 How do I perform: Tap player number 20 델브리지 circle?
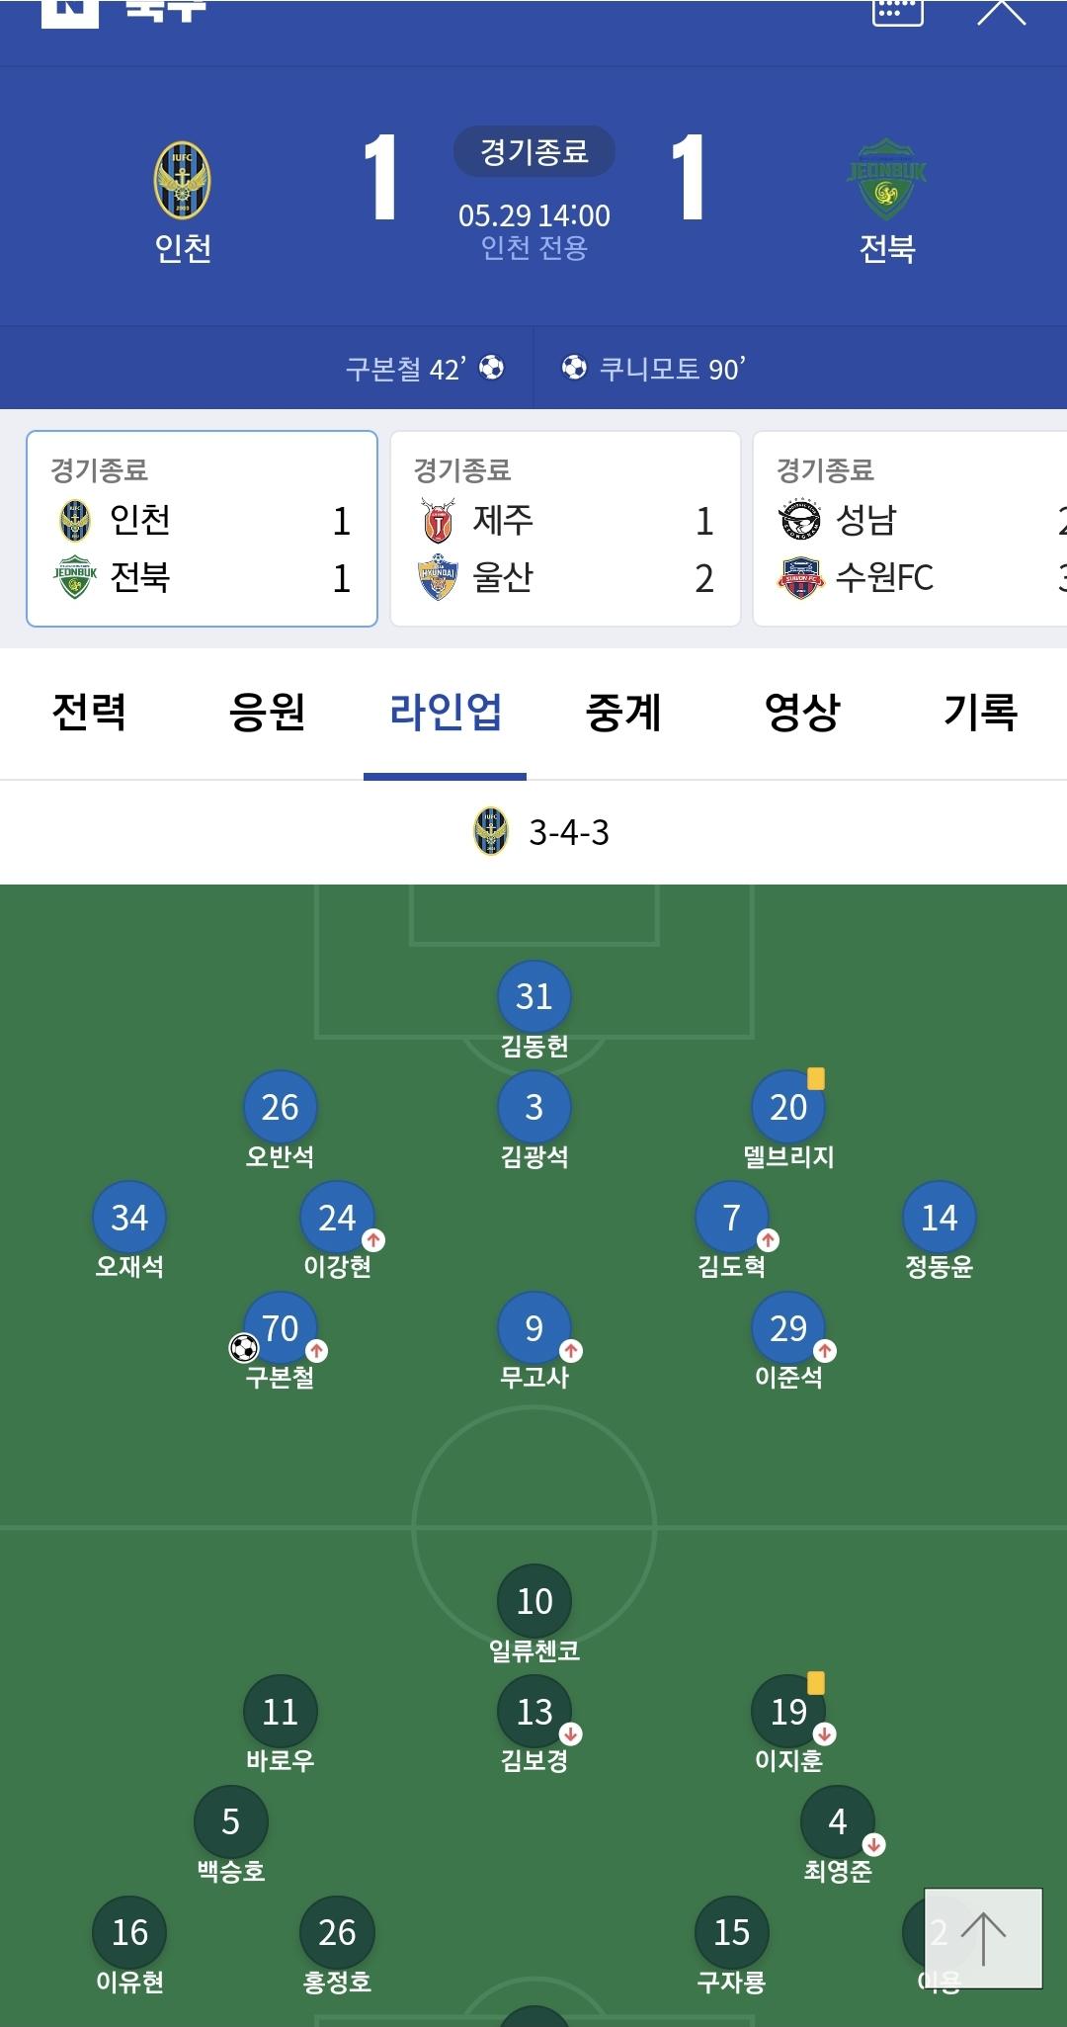click(x=788, y=1107)
